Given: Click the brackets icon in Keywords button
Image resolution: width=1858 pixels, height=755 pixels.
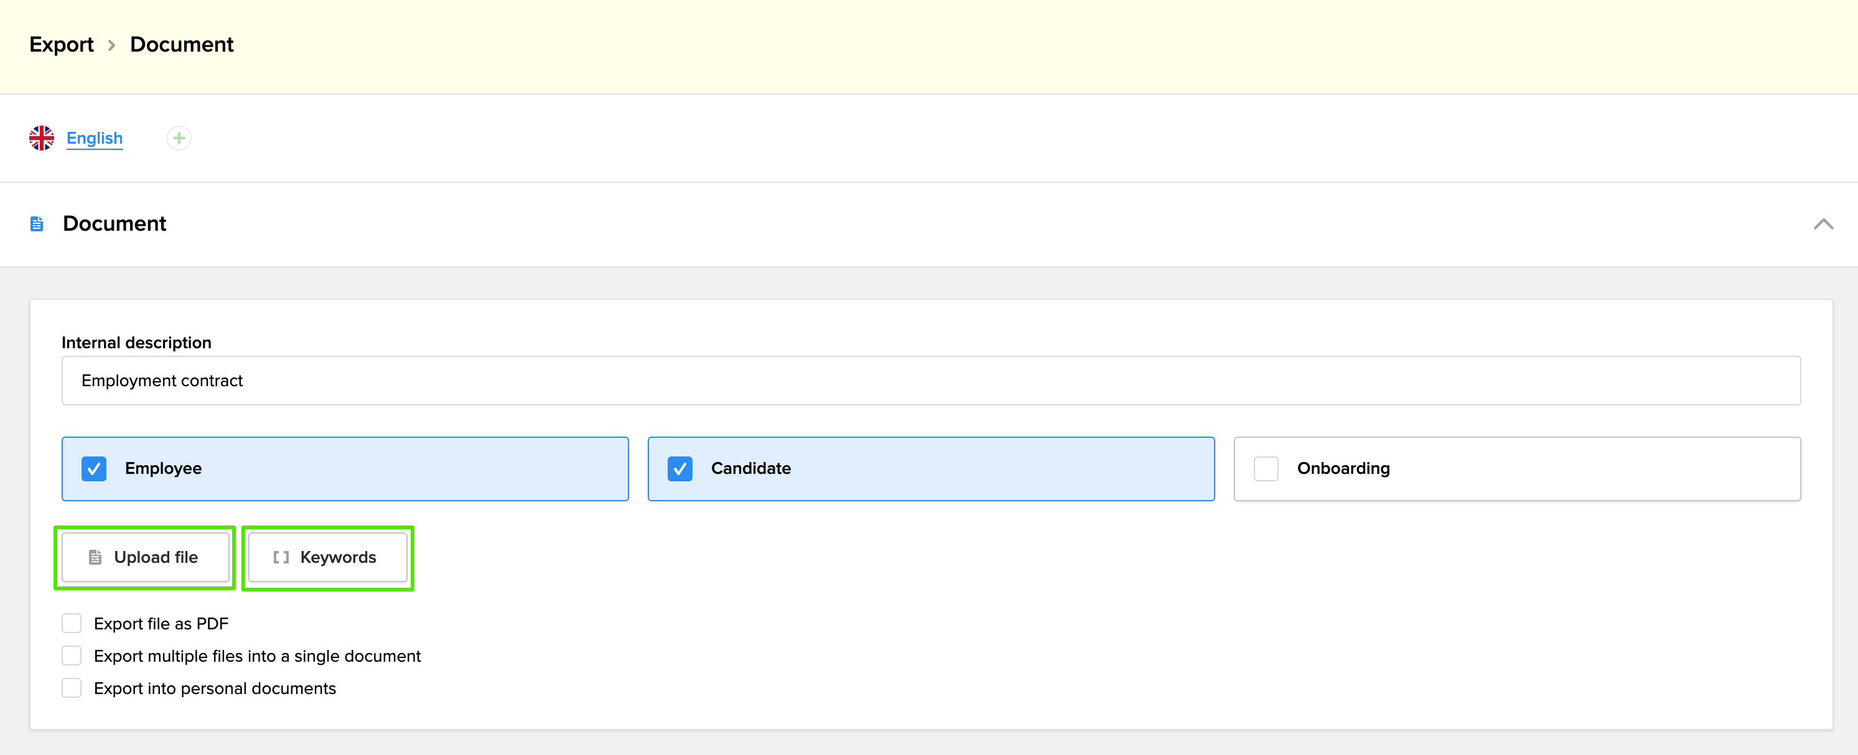Looking at the screenshot, I should point(281,557).
